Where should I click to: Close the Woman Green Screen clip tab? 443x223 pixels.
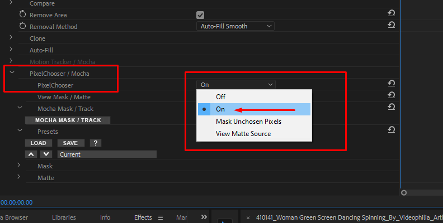[248, 217]
